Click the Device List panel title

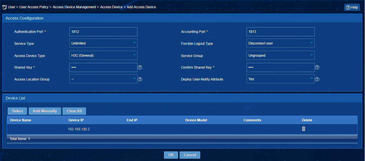(15, 98)
